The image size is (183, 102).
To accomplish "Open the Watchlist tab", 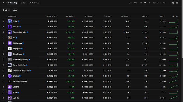I will coord(34,3).
